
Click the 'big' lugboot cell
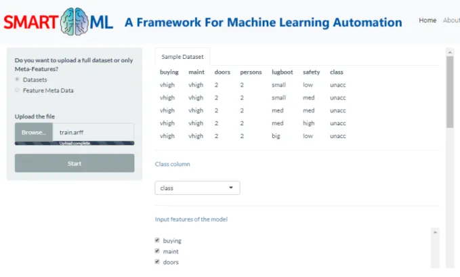[x=276, y=136]
